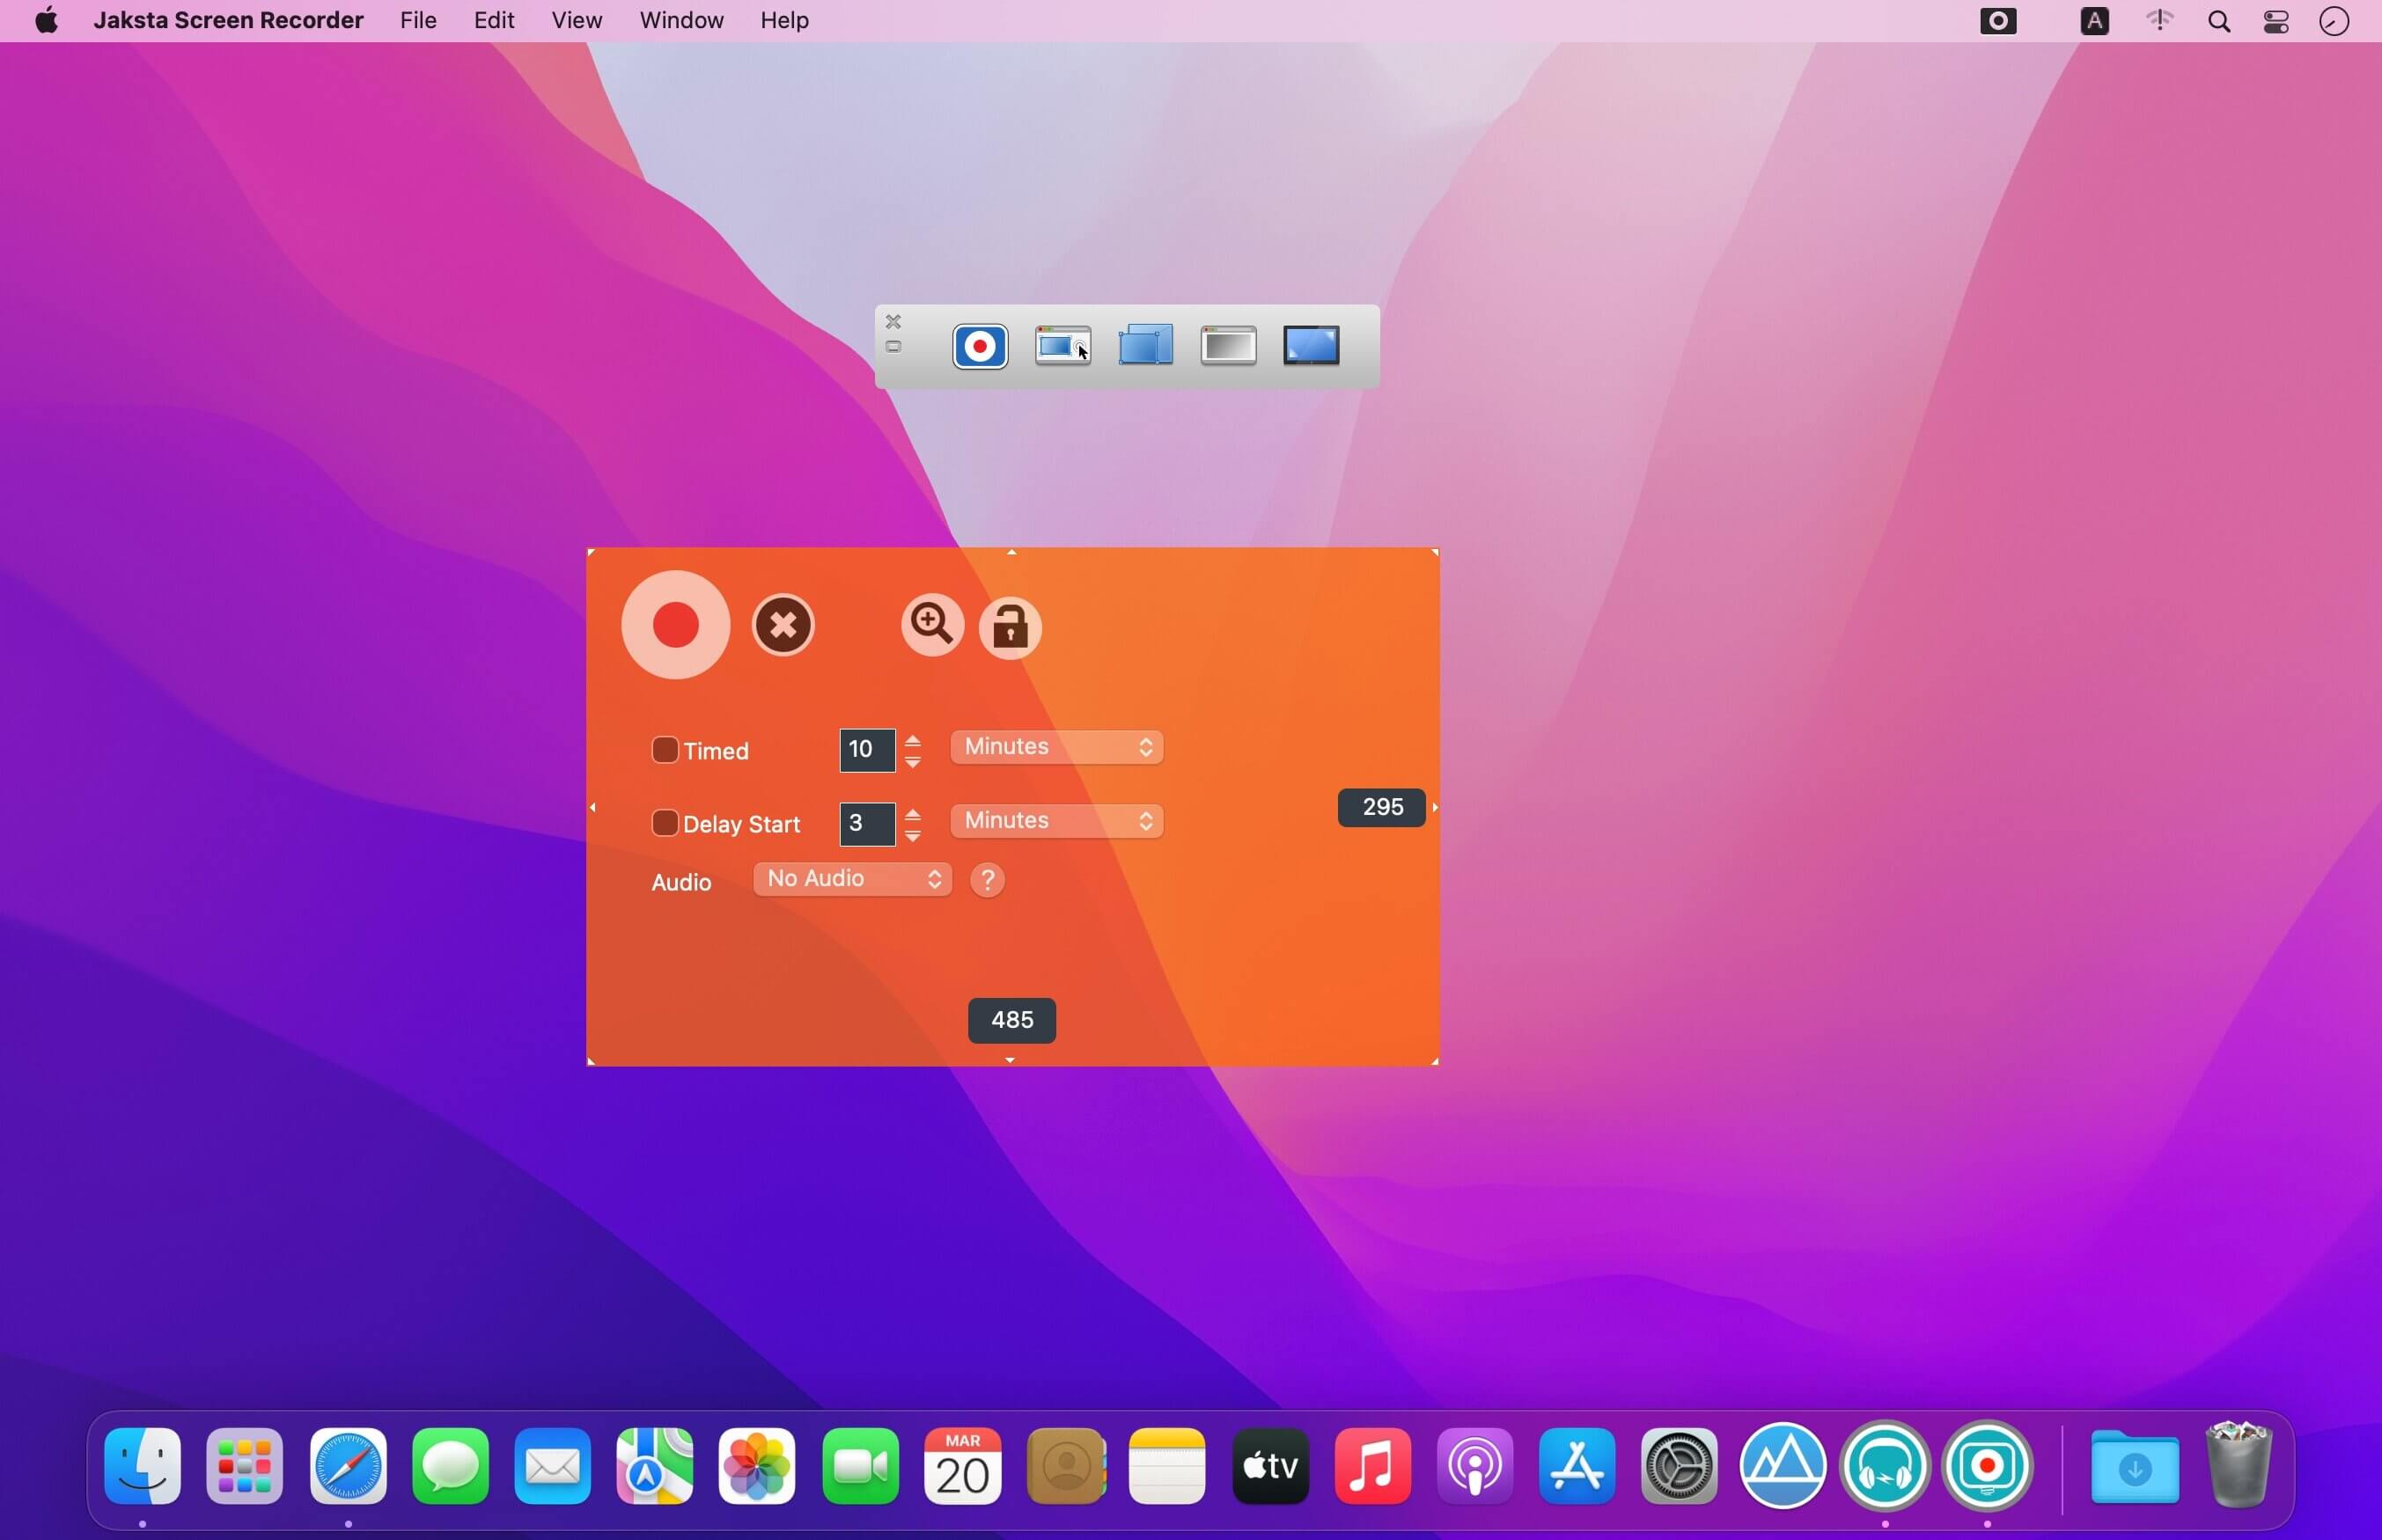Click the Timed duration field showing 10
Screen dimensions: 2382x1540
click(866, 750)
